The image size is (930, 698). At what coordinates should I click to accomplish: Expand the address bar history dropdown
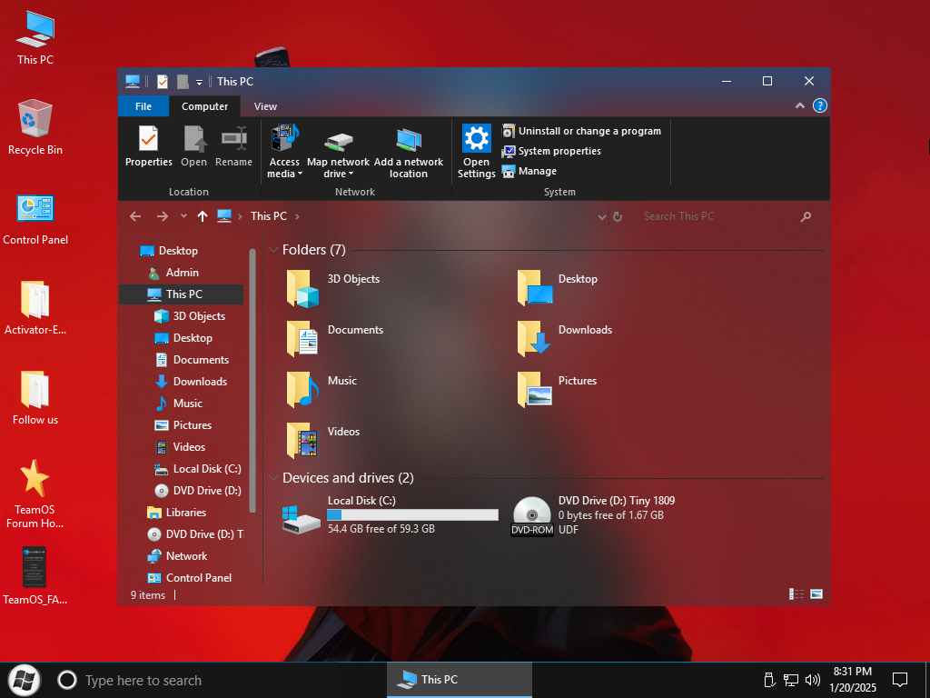pyautogui.click(x=601, y=216)
